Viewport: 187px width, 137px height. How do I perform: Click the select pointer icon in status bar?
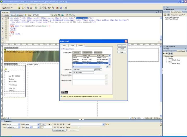click(x=130, y=118)
